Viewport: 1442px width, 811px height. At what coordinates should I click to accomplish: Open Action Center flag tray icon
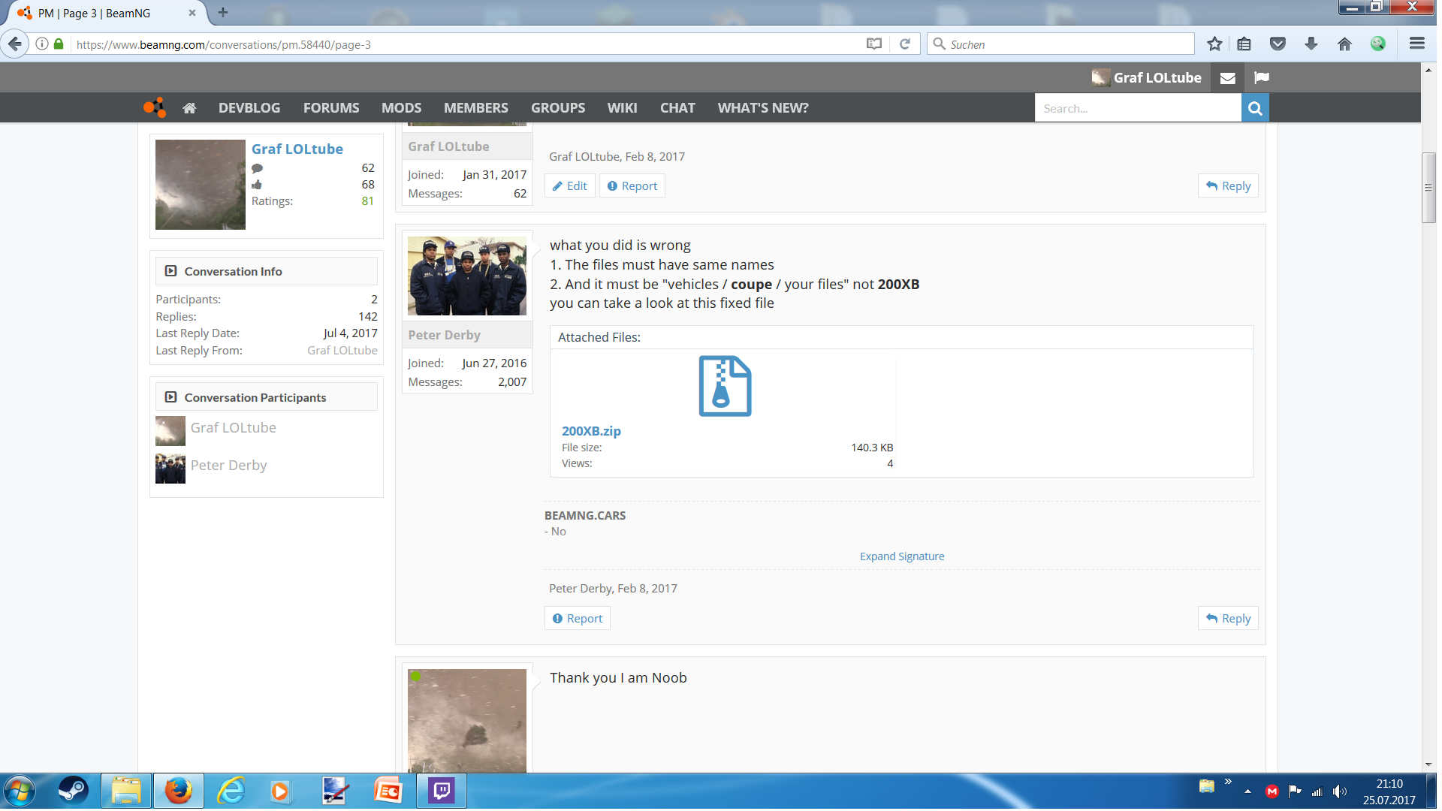pos(1294,791)
